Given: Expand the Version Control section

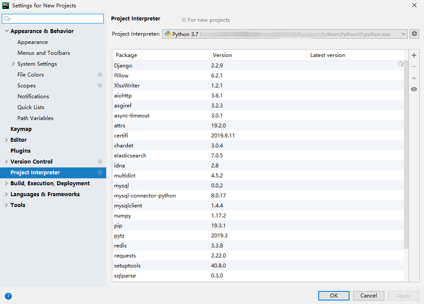Looking at the screenshot, I should [7, 162].
